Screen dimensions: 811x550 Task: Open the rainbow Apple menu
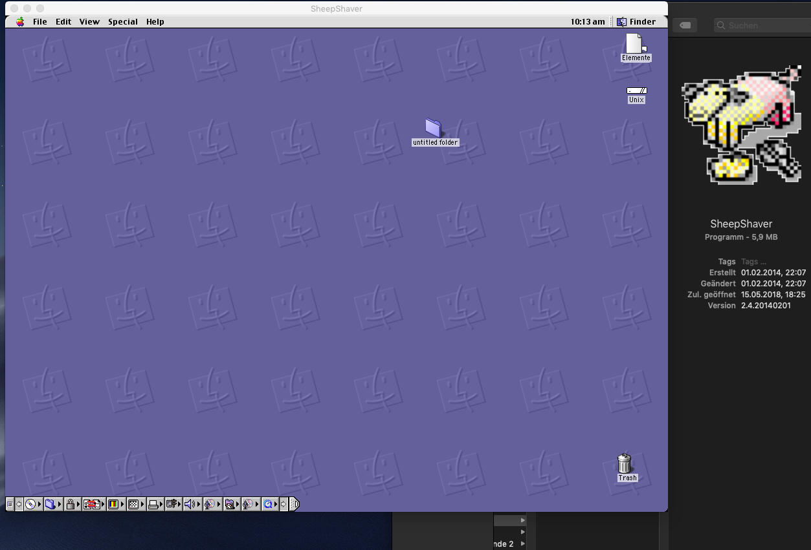(20, 21)
